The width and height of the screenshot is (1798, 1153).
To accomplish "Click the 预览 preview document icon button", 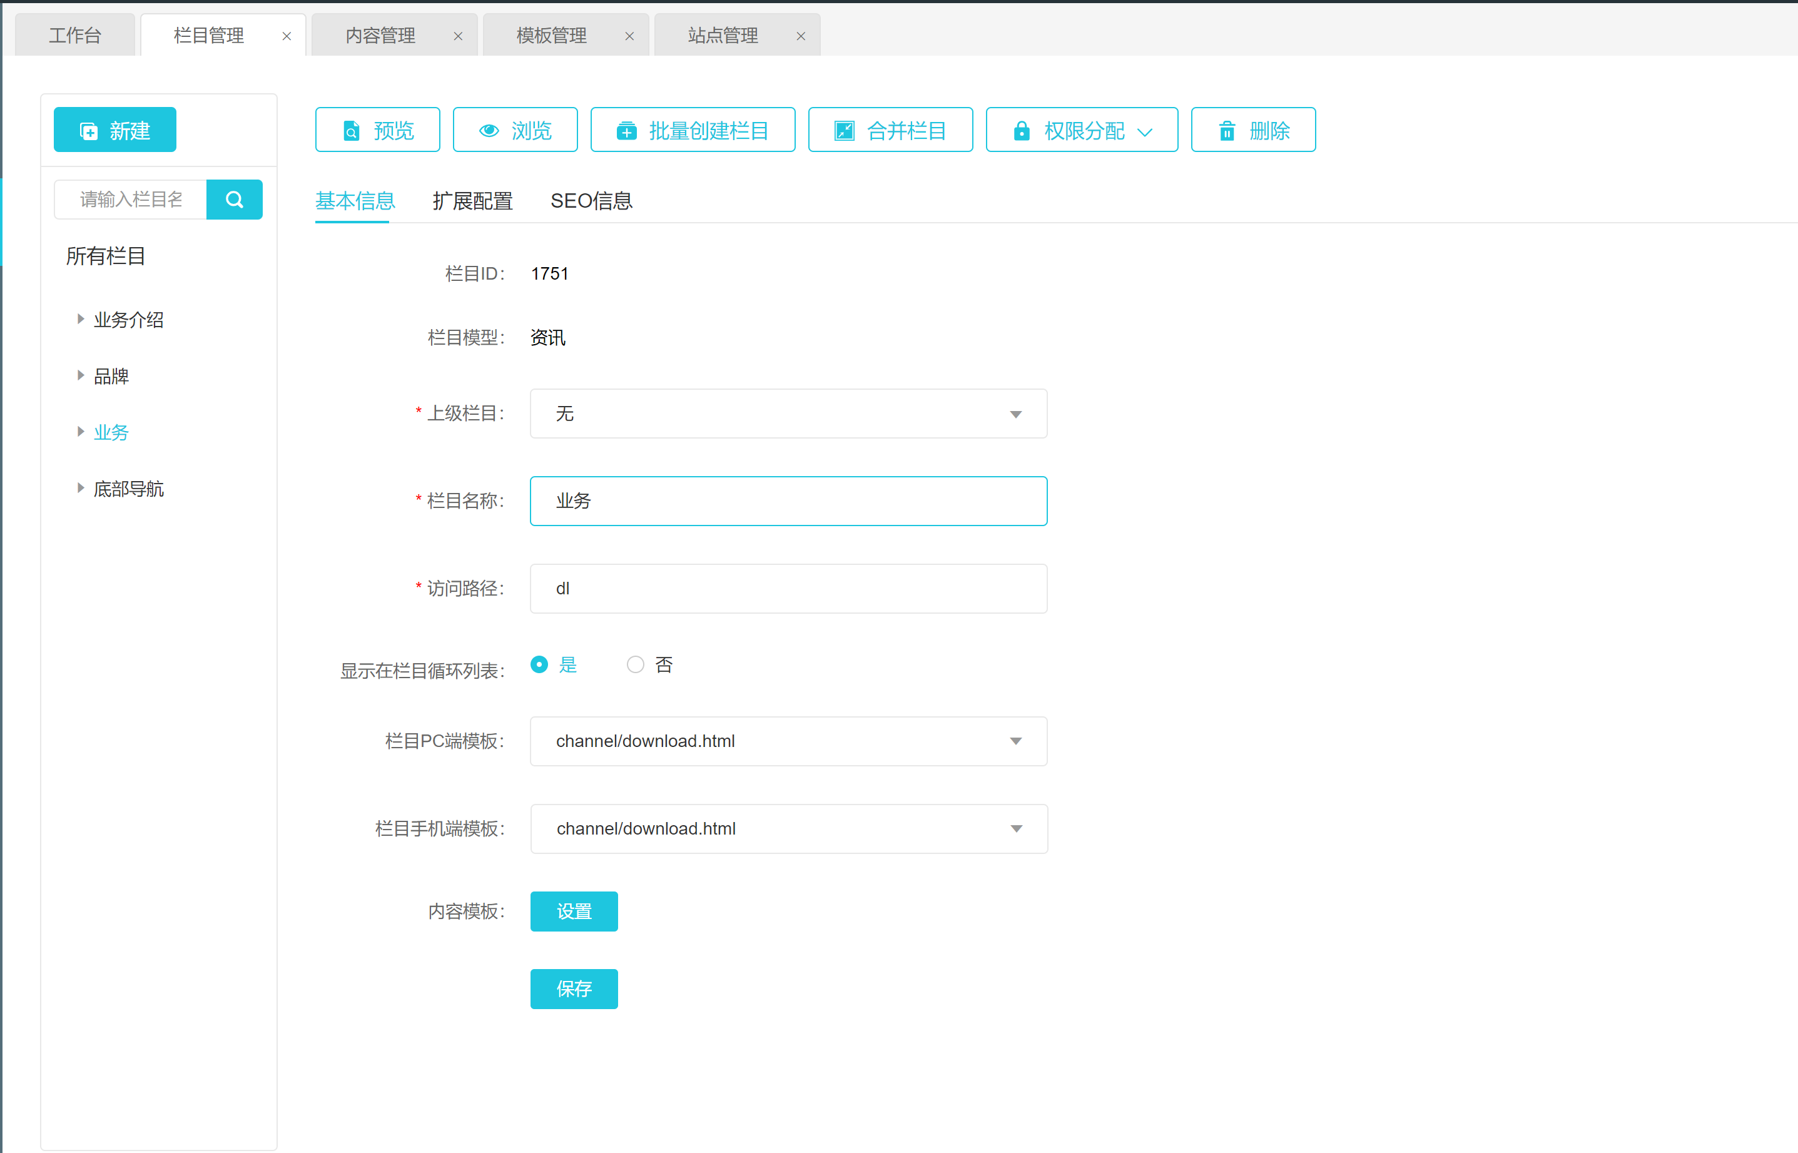I will 377,130.
